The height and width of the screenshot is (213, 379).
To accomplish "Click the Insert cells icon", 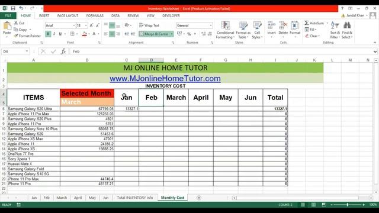I will tap(271, 25).
